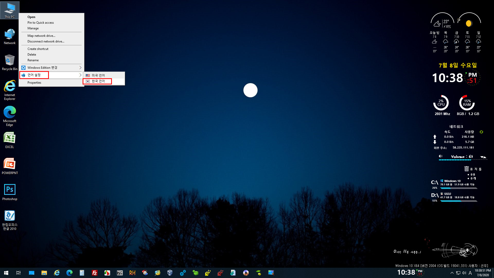
Task: Choose Manage in the context menu
Action: click(x=51, y=28)
